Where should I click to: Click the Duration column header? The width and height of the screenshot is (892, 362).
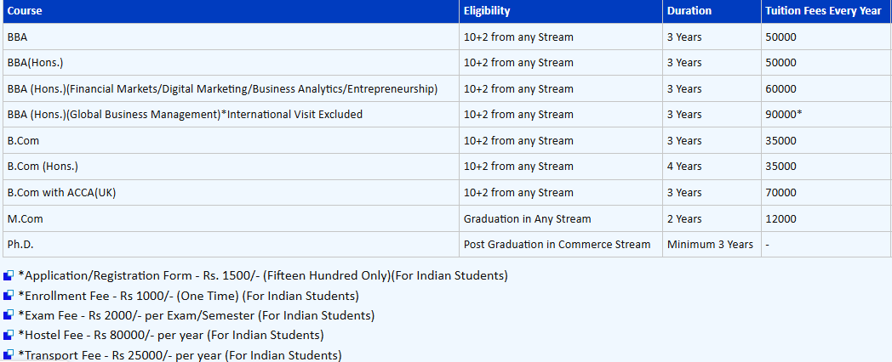tap(689, 11)
